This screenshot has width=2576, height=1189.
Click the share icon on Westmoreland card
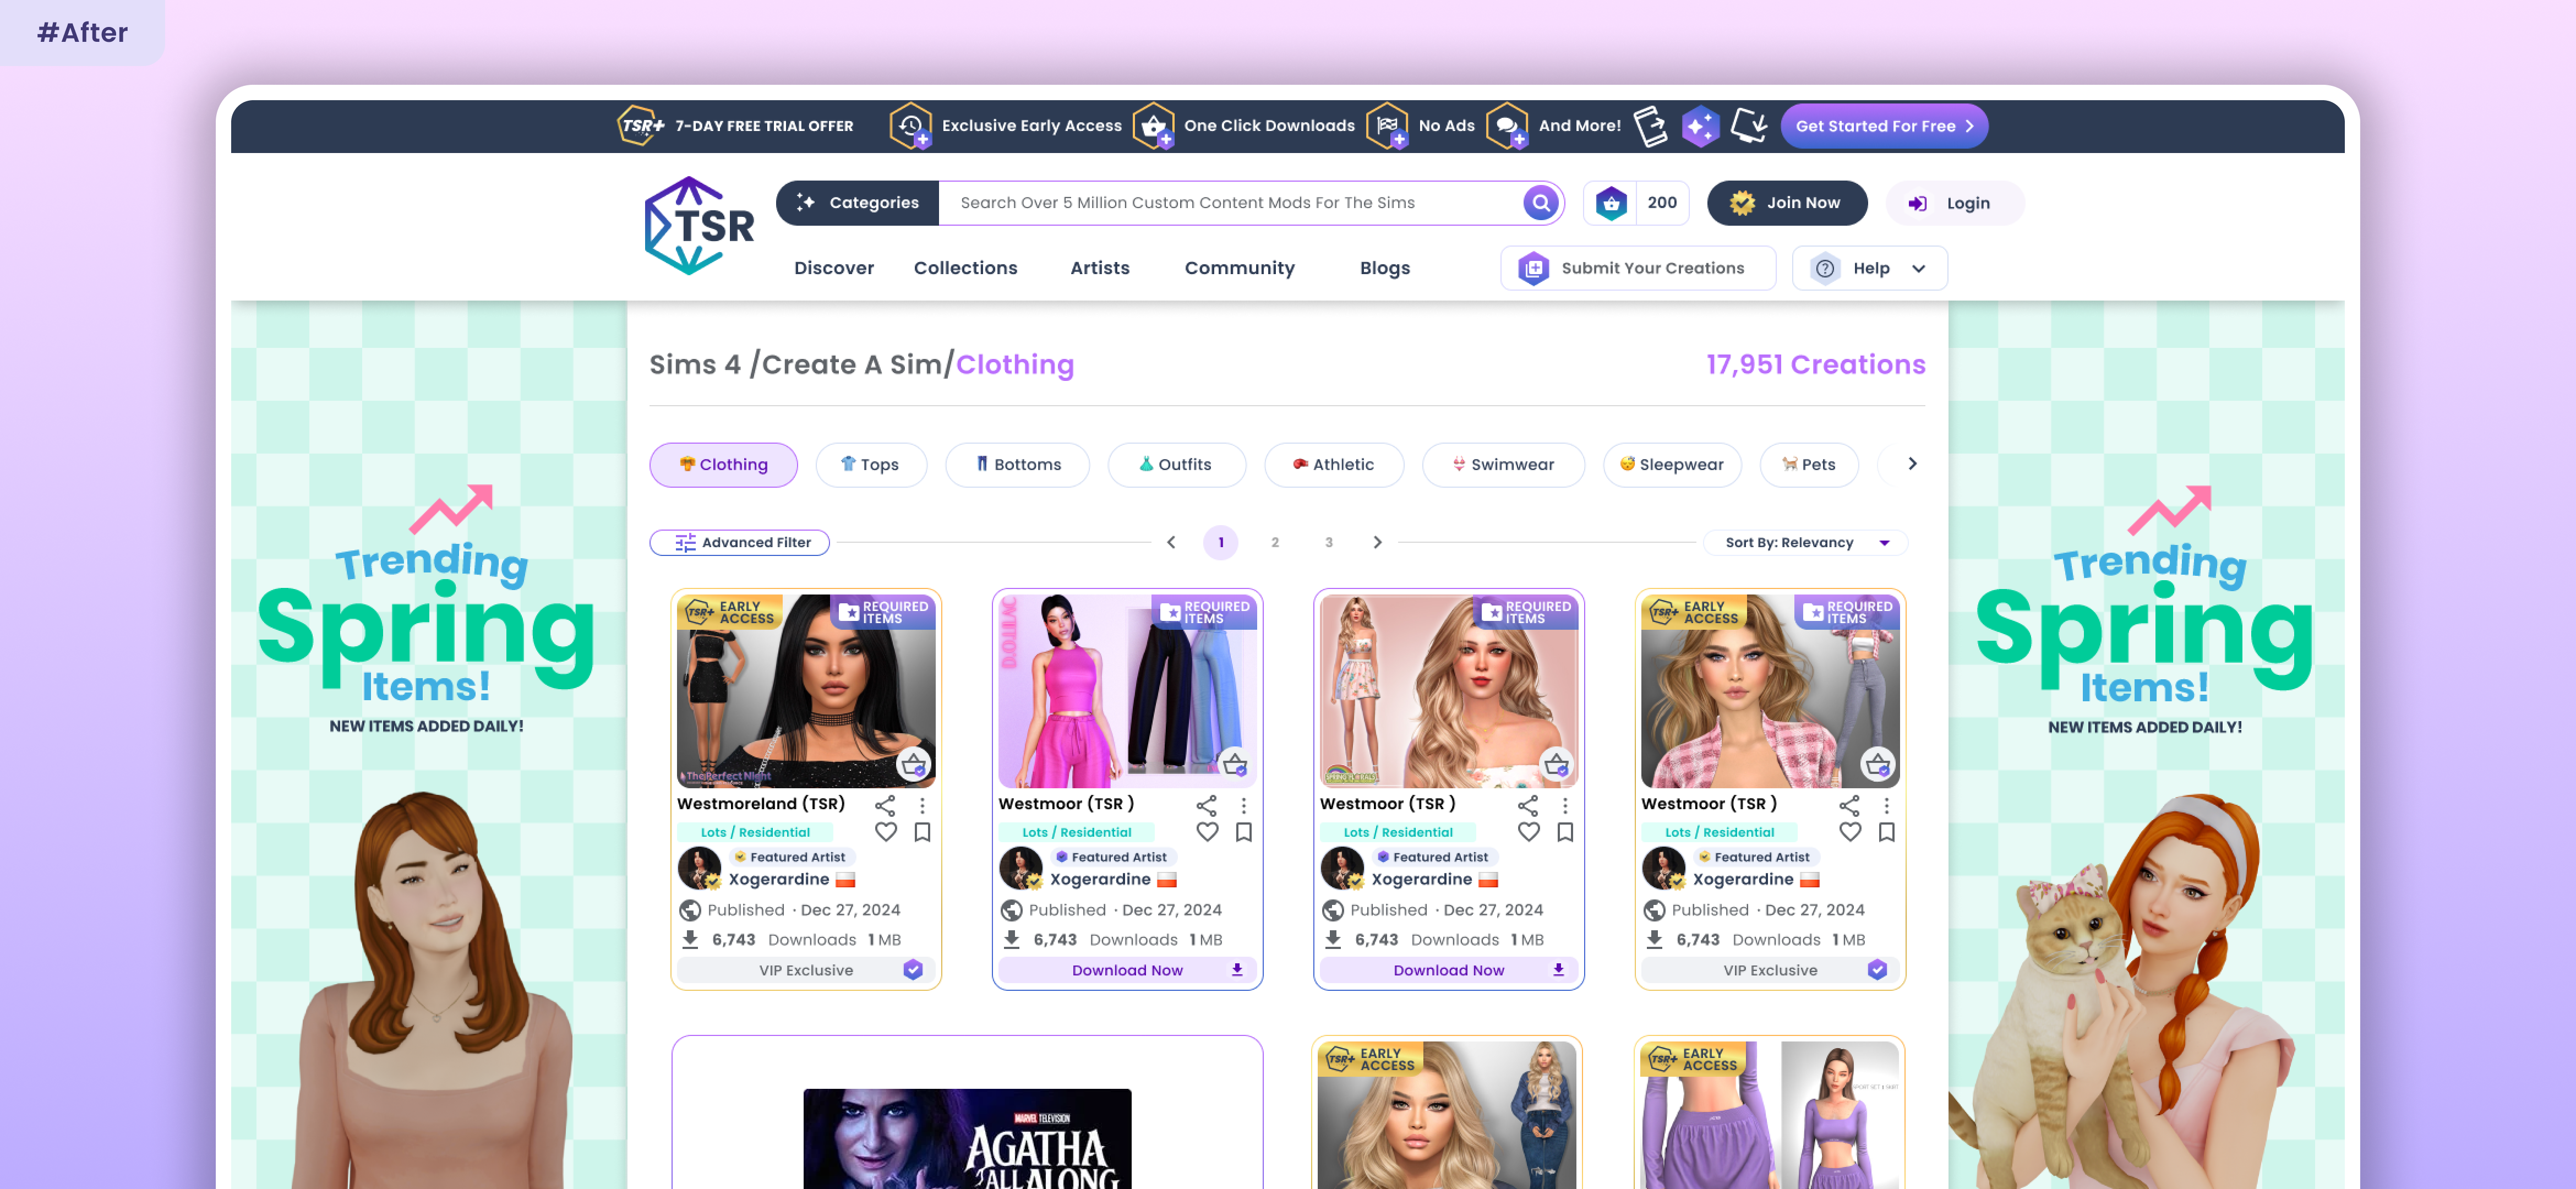click(x=885, y=805)
